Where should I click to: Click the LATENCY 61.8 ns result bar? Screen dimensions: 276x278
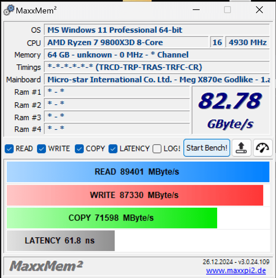pyautogui.click(x=61, y=241)
